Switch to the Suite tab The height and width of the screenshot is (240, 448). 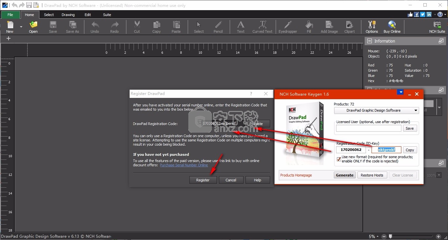[x=107, y=15]
